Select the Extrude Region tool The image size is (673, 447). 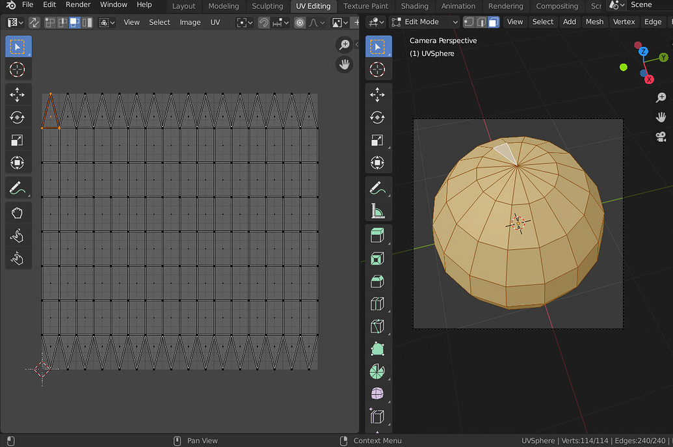[378, 235]
